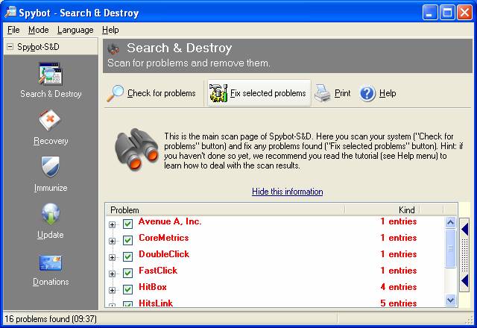The width and height of the screenshot is (477, 328).
Task: Open the Update globe icon
Action: pyautogui.click(x=50, y=214)
